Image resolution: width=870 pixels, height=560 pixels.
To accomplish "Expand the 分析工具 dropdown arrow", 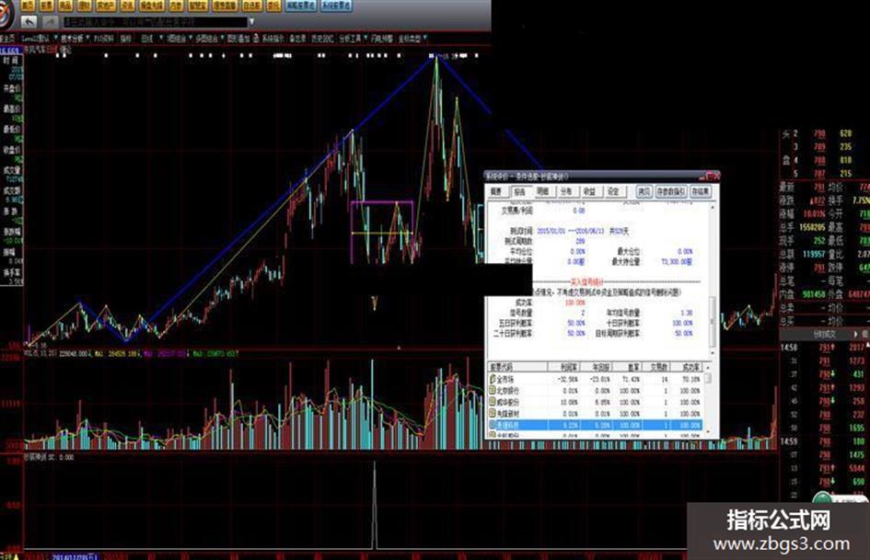I will 365,39.
